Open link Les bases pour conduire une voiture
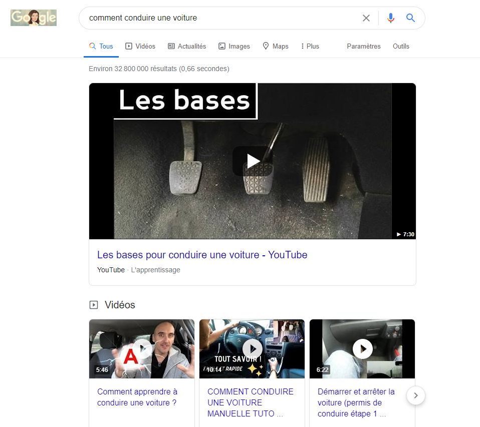The height and width of the screenshot is (427, 480). (x=202, y=255)
